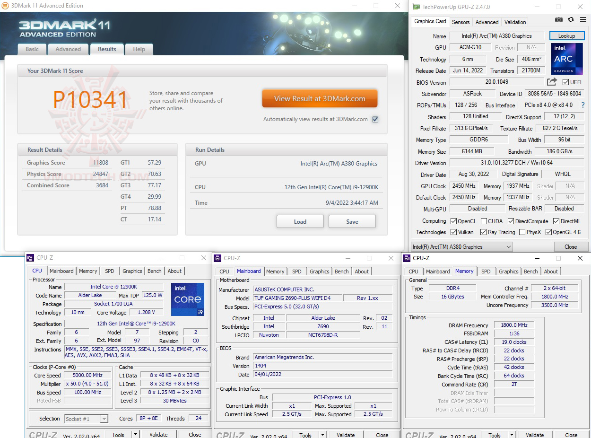Open Help tab in 3DMark 11
The height and width of the screenshot is (438, 591).
(x=139, y=49)
